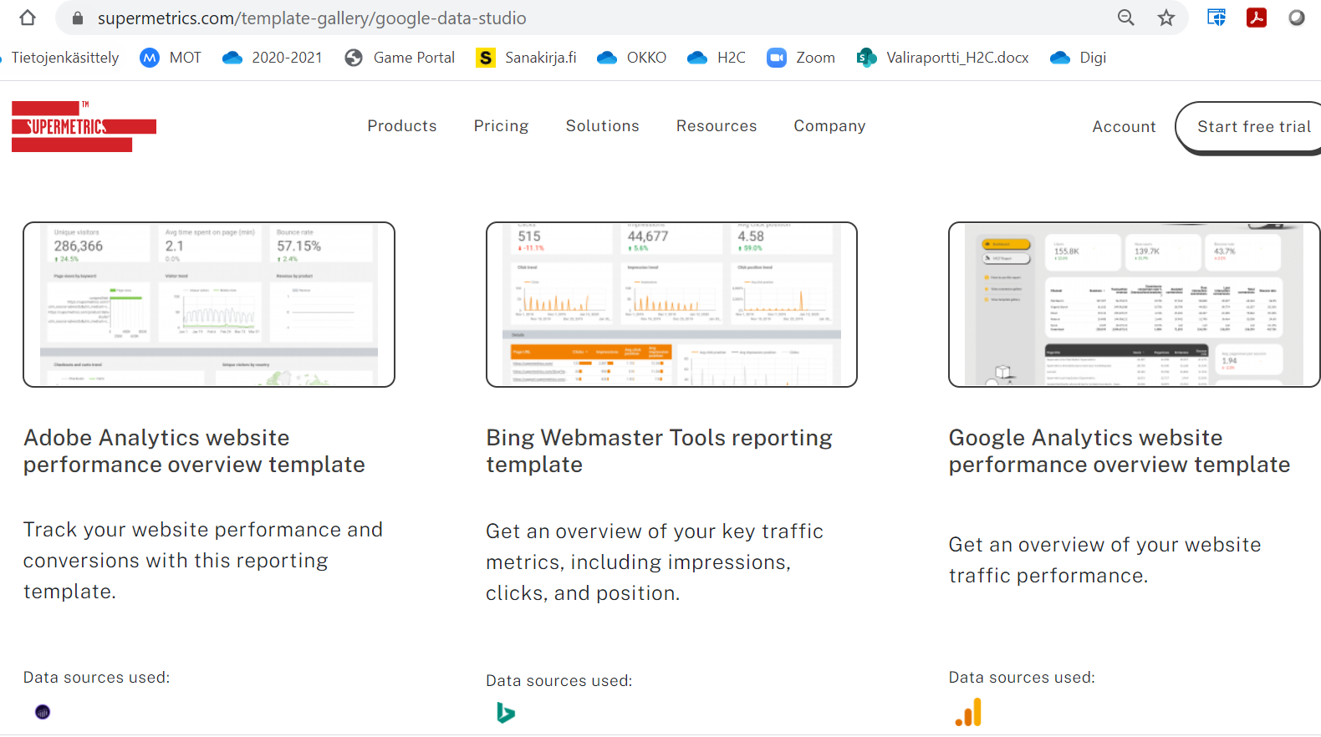Click 'Data sources used:' under the Bing template
The image size is (1321, 737).
coord(558,681)
